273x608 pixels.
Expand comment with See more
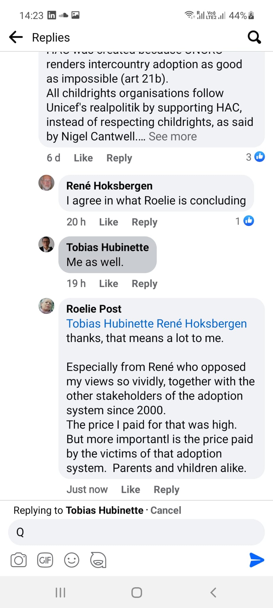point(173,137)
